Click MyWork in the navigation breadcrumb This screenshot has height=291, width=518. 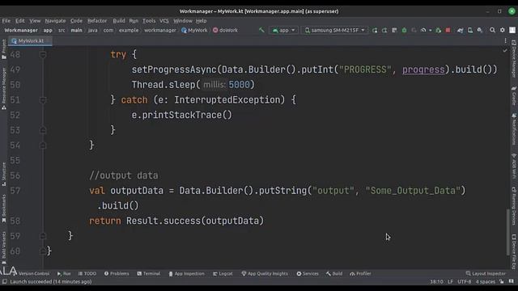pyautogui.click(x=194, y=30)
